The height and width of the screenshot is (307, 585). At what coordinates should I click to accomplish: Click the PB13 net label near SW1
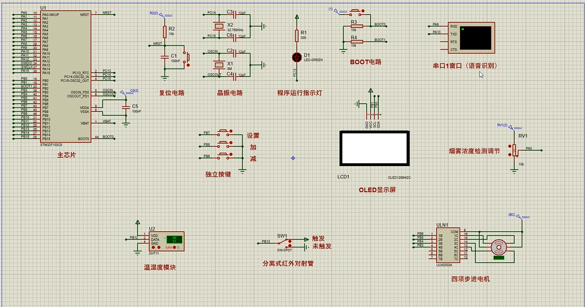(265, 241)
